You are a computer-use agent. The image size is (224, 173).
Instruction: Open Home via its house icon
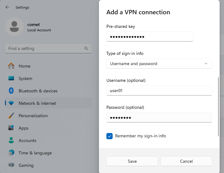coord(11,66)
